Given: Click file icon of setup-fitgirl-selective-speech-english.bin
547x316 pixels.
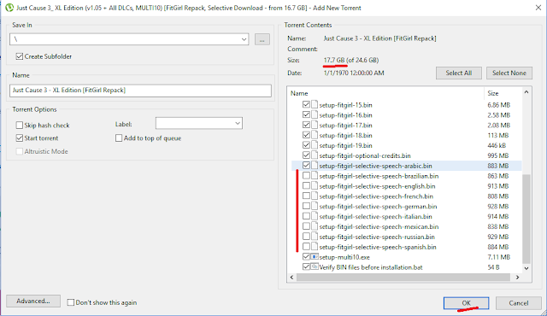Looking at the screenshot, I should coord(315,186).
